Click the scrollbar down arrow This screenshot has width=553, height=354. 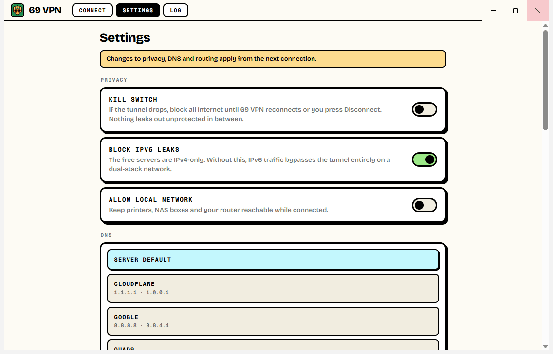[545, 347]
